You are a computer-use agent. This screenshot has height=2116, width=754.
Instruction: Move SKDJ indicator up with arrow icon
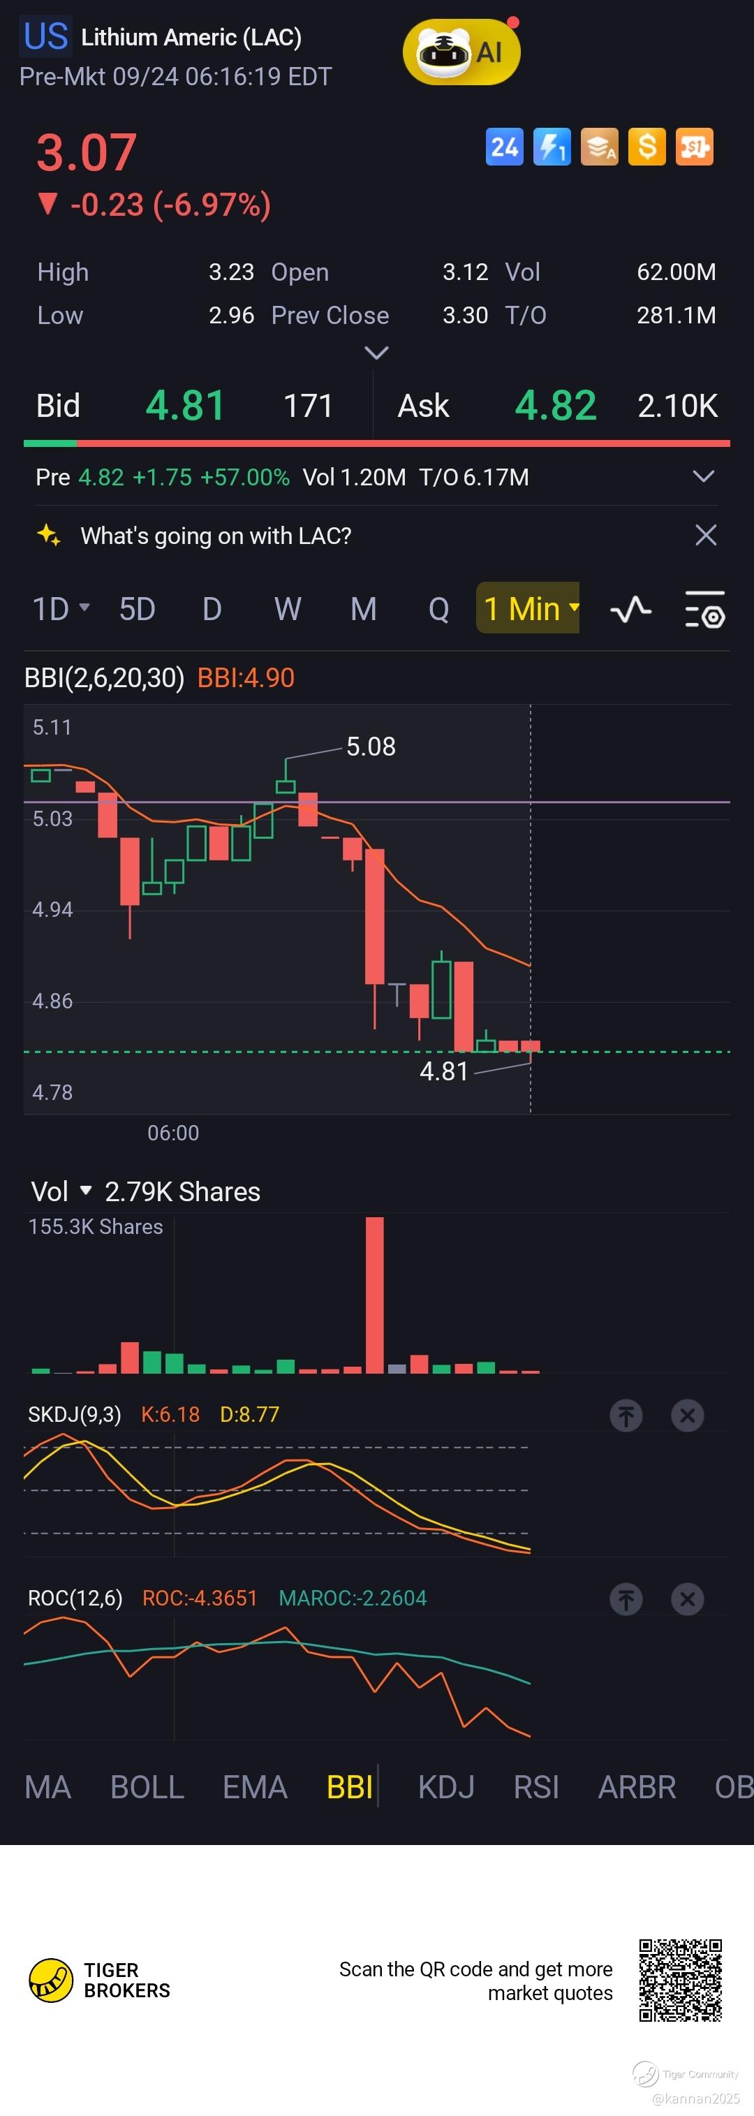coord(626,1416)
